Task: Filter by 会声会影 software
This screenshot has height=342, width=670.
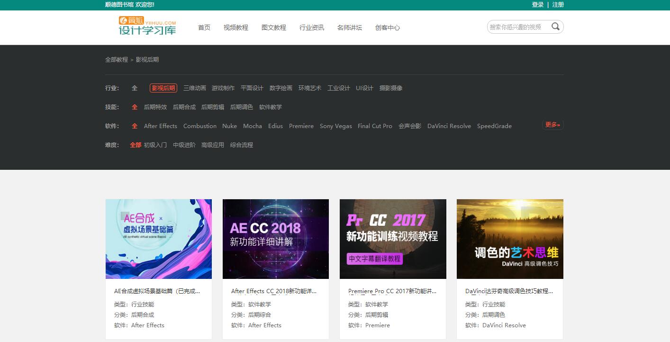Action: click(x=410, y=126)
